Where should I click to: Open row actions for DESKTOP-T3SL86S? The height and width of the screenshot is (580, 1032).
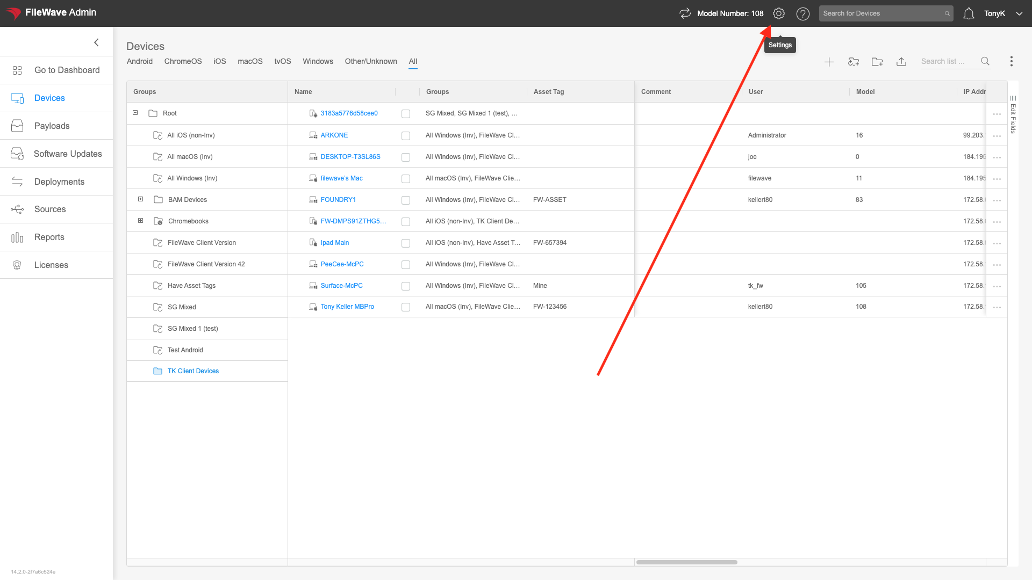pyautogui.click(x=997, y=157)
